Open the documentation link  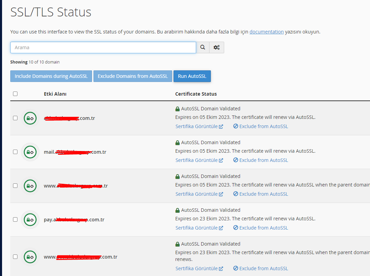(x=266, y=32)
